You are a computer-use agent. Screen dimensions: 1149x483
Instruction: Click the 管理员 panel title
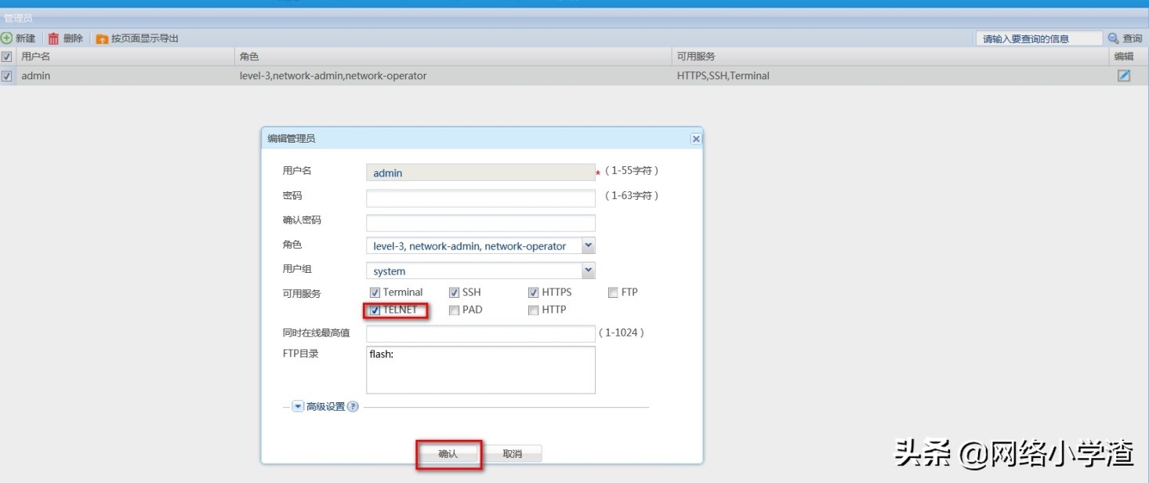[18, 18]
